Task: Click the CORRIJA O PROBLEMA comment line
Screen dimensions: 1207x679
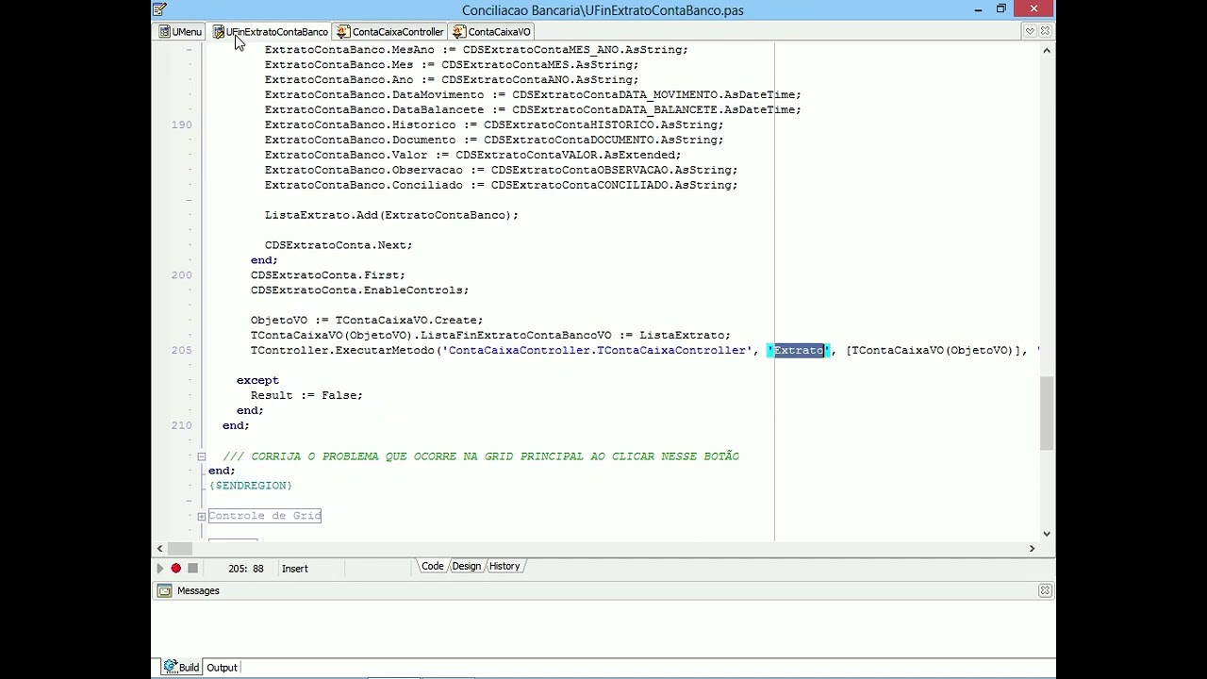Action: point(481,456)
